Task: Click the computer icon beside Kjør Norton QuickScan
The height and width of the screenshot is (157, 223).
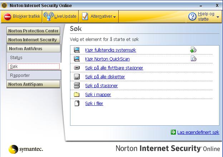Action: point(77,59)
